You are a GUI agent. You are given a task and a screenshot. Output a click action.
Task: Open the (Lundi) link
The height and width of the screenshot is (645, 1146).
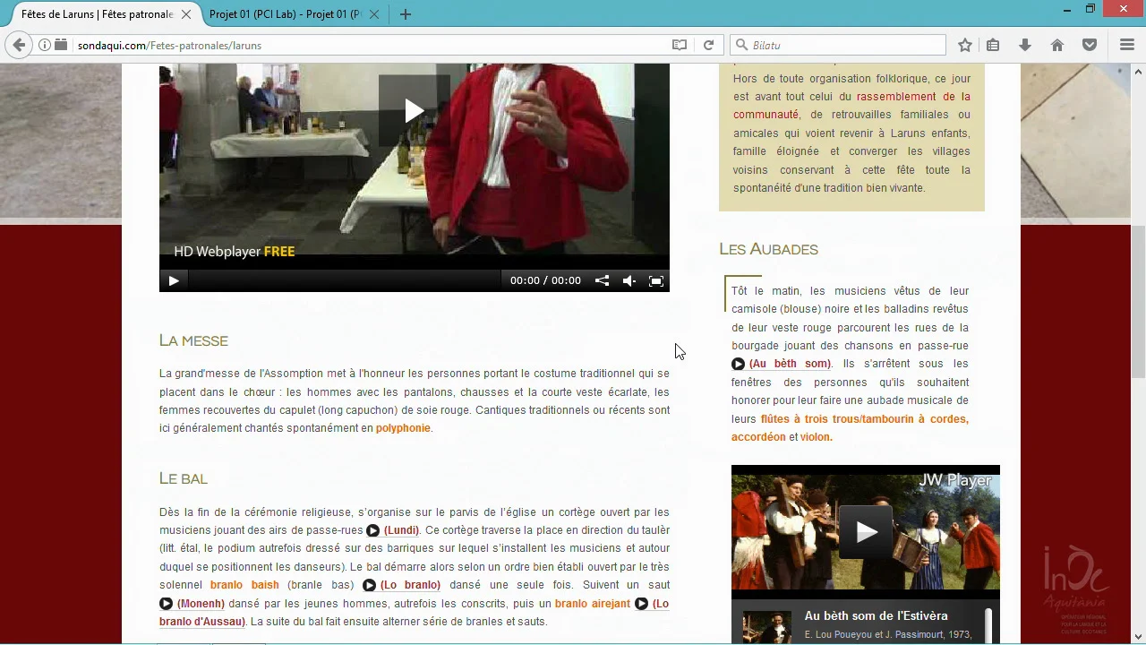[401, 530]
